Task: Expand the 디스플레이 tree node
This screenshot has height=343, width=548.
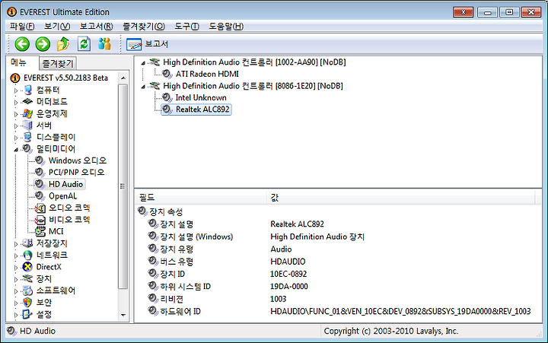Action: click(16, 138)
